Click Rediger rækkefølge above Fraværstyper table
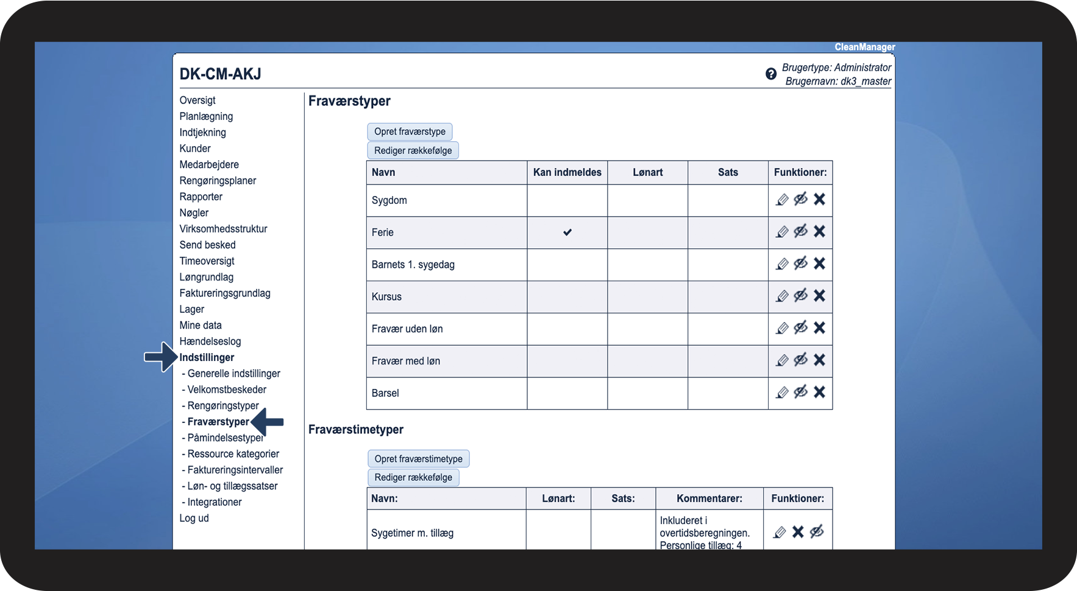 point(413,150)
